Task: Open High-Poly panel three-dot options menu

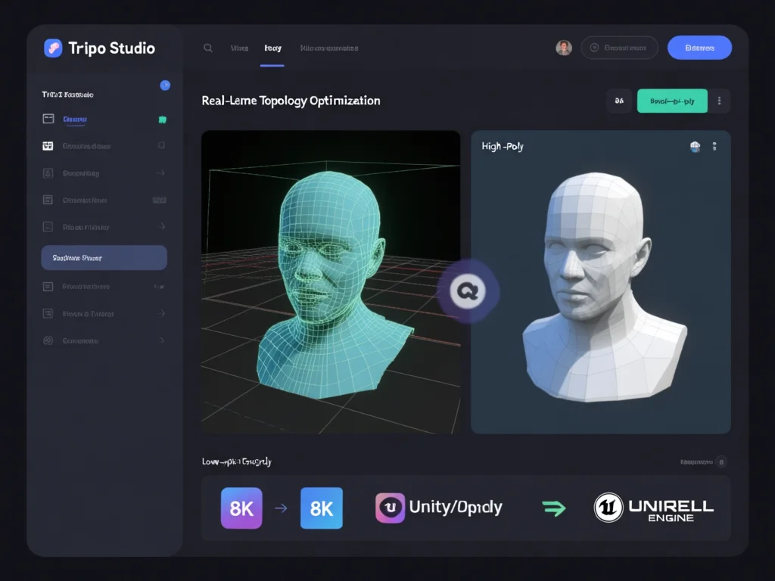Action: [x=714, y=147]
